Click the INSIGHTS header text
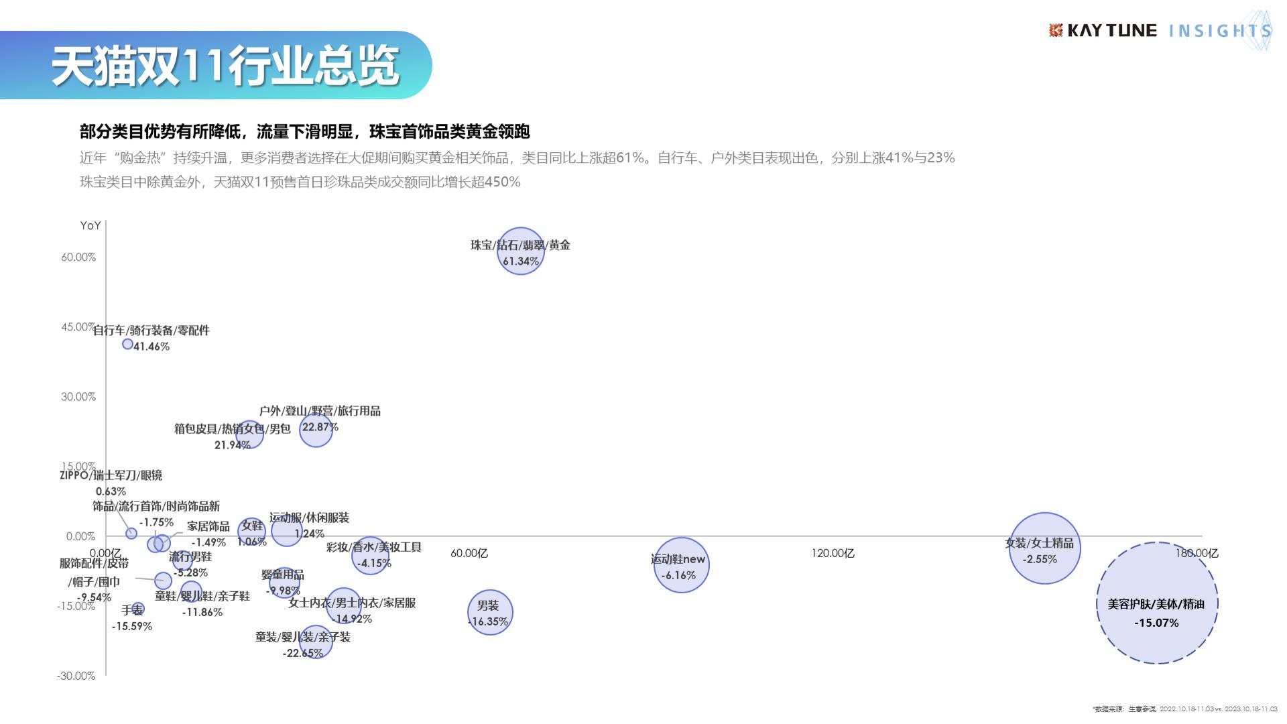1287x724 pixels. [x=1220, y=30]
